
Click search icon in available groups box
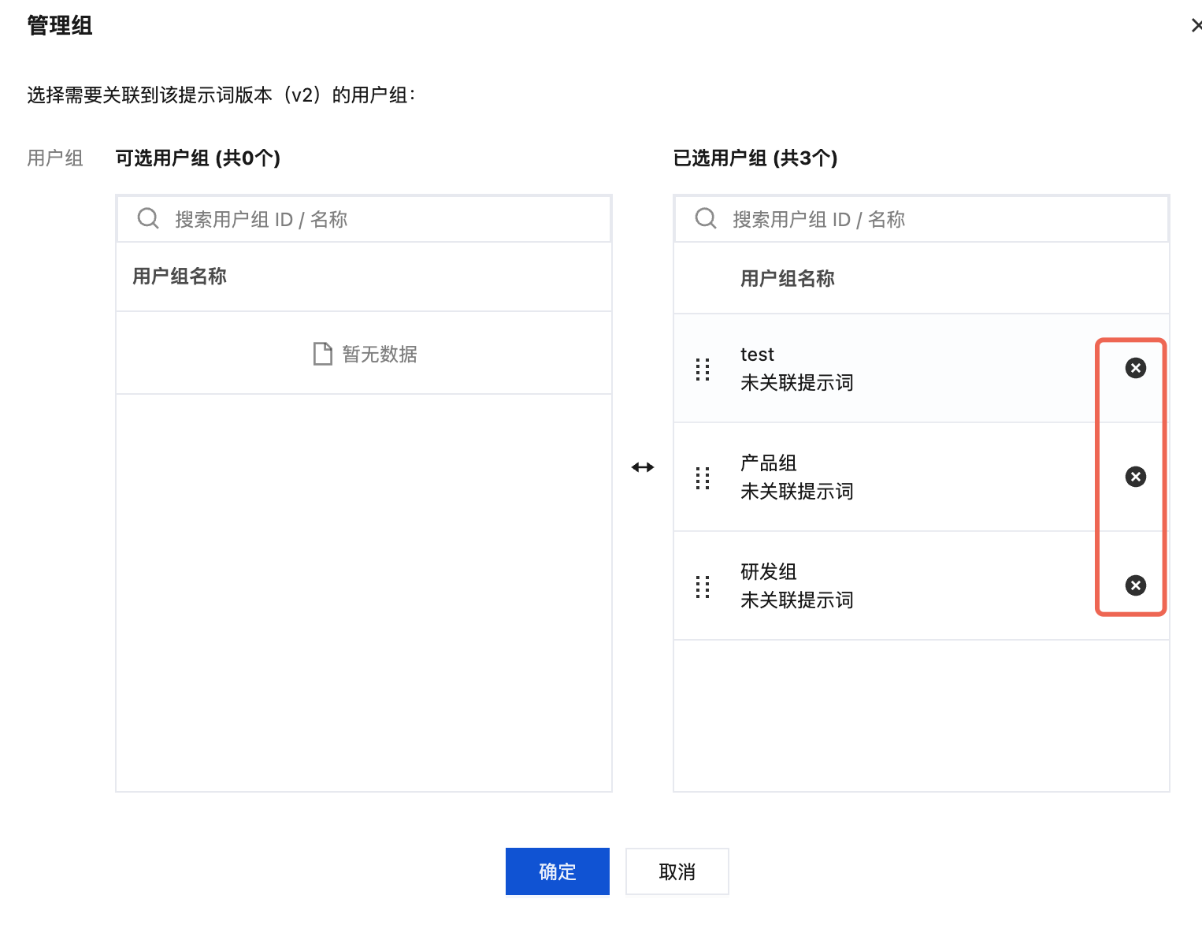148,218
